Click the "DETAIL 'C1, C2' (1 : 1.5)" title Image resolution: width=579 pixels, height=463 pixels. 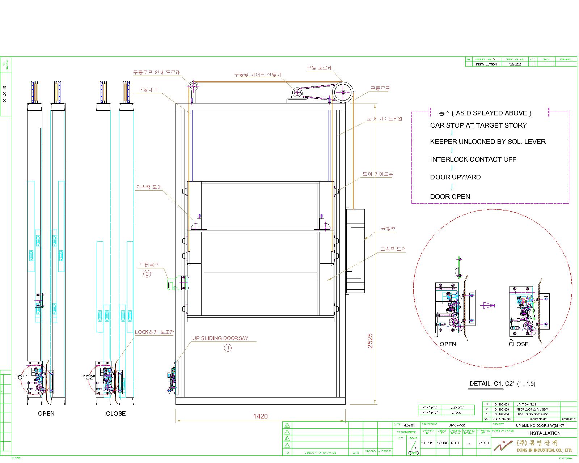(502, 384)
